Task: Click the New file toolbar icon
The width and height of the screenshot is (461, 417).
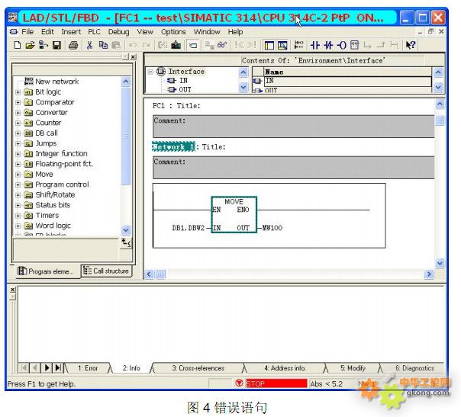Action: click(x=18, y=45)
